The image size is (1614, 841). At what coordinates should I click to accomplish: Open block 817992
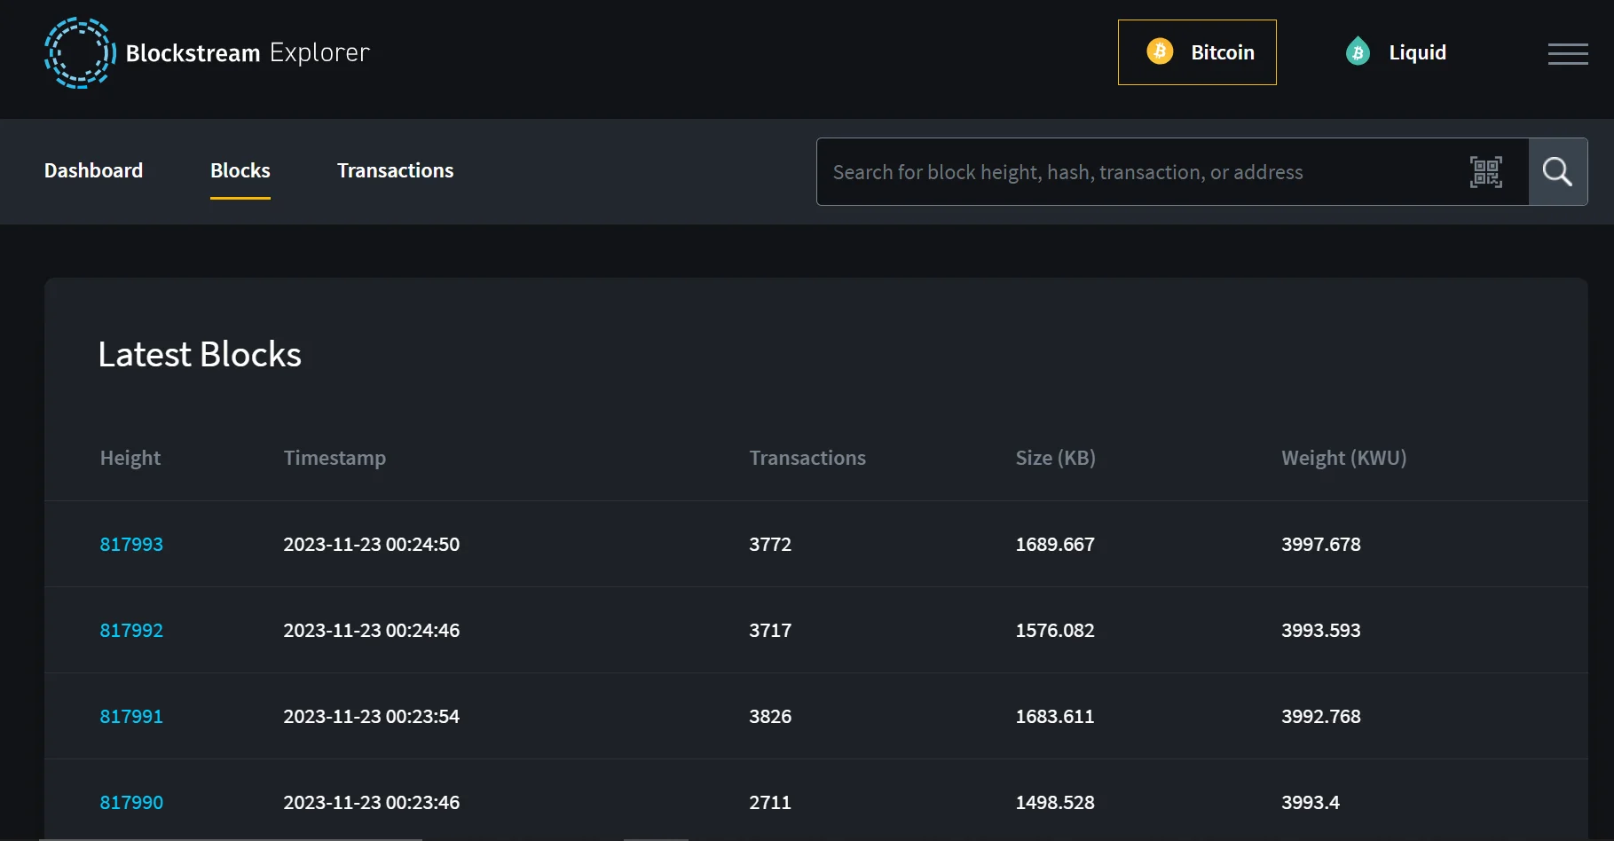pos(131,631)
